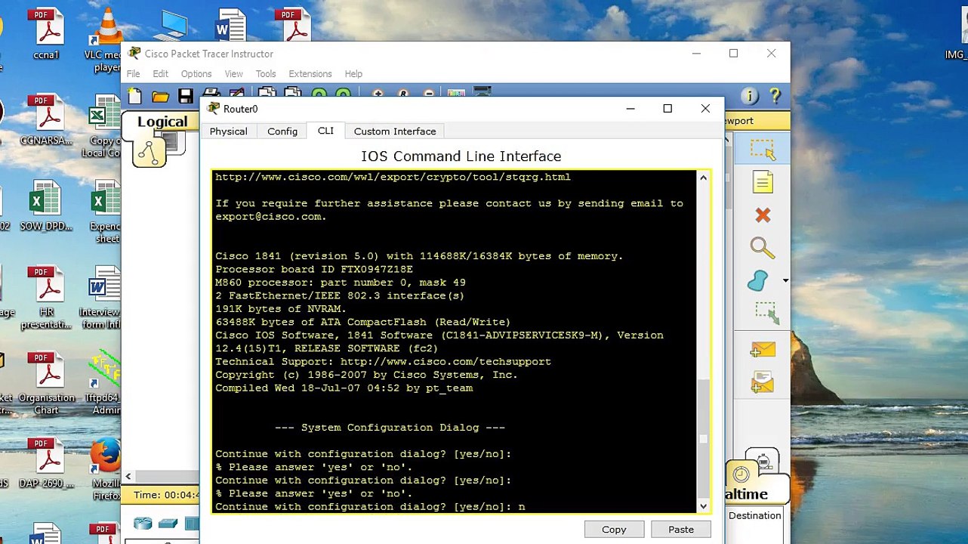The image size is (968, 544).
Task: Open a file using the folder icon
Action: 160,96
